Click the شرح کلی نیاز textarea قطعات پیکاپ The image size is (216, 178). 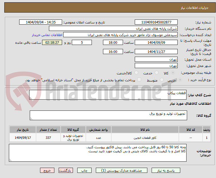108,95
